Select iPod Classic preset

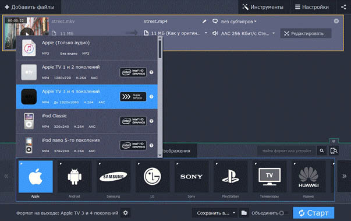coord(87,121)
